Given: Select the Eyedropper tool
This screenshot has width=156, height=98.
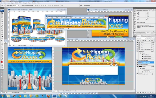Looking at the screenshot, I should (x=2, y=54).
